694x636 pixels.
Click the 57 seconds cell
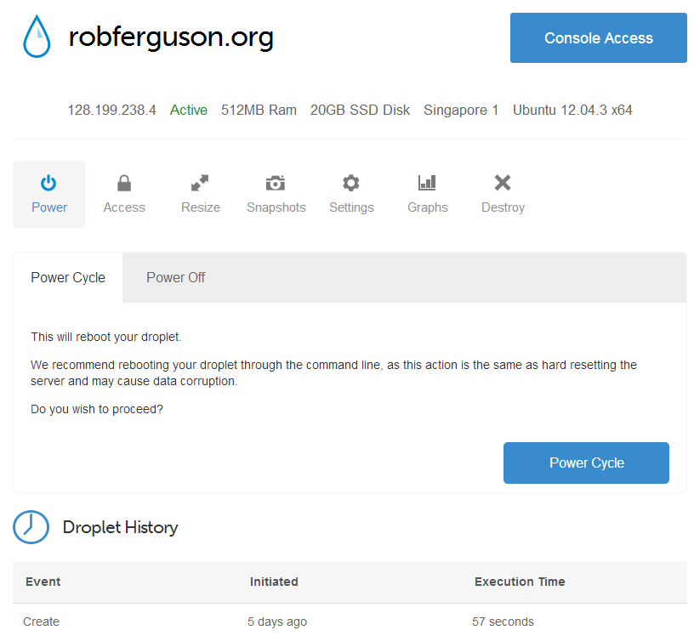(503, 622)
